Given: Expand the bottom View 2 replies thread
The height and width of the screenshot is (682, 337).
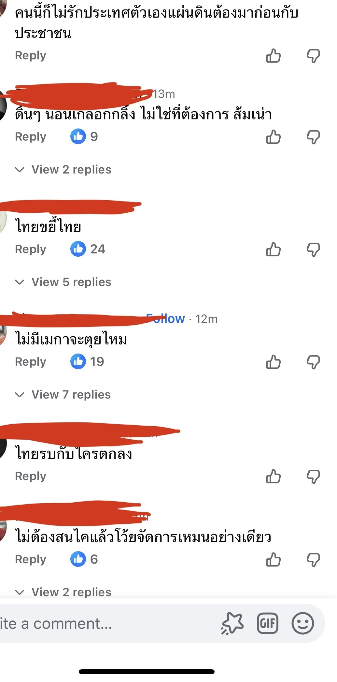Looking at the screenshot, I should [x=63, y=592].
